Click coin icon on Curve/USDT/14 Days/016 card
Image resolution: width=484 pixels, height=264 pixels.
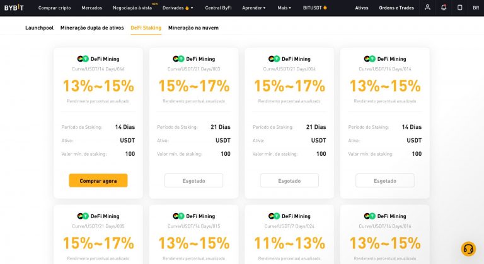point(369,216)
